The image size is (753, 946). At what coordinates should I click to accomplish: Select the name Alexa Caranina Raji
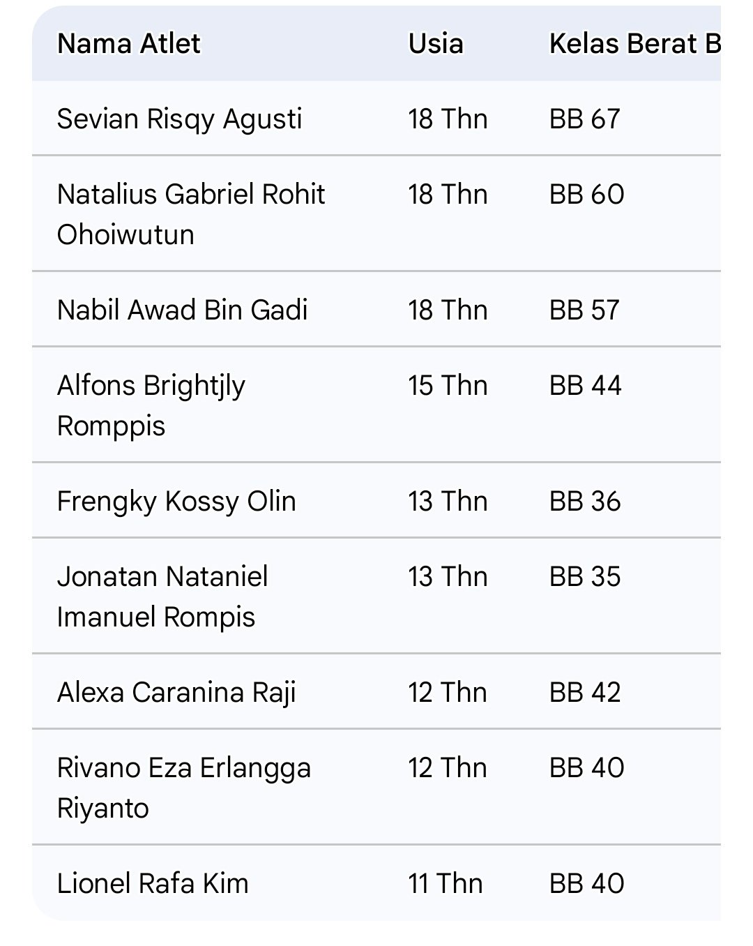point(176,693)
